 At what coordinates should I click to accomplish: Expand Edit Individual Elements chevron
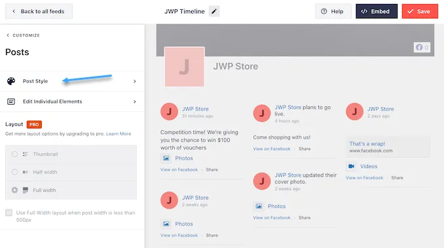(134, 101)
